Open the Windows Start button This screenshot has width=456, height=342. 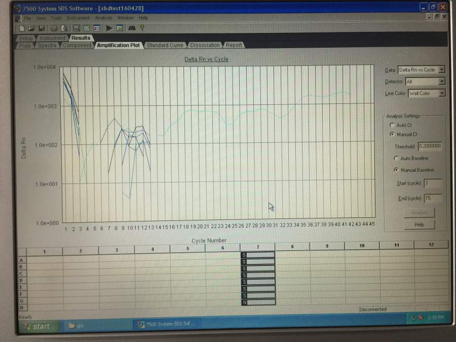(39, 326)
